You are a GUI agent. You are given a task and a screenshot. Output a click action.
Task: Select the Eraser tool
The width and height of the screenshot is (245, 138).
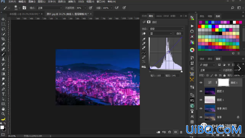pyautogui.click(x=3, y=69)
